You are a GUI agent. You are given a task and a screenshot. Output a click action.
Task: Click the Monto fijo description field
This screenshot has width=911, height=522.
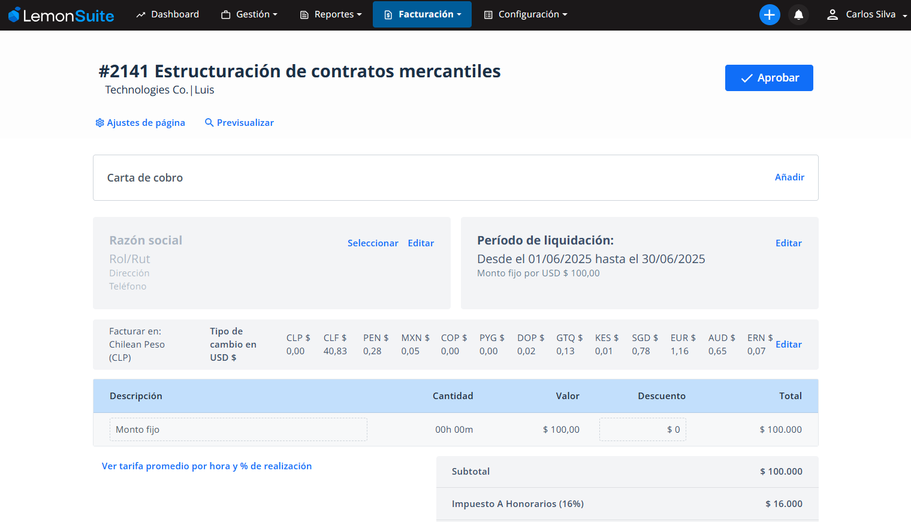(x=238, y=430)
